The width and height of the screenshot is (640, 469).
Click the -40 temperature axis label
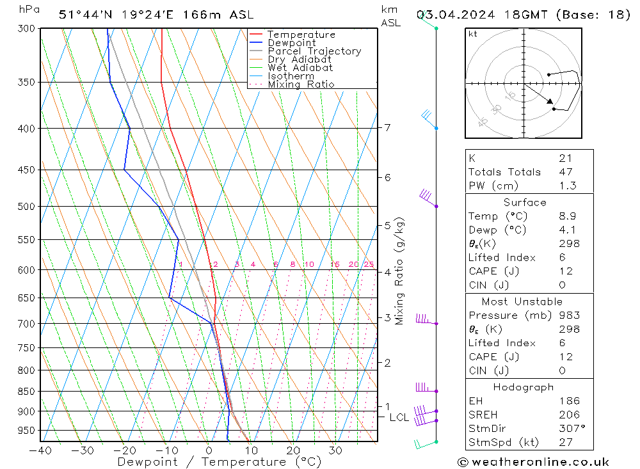(x=40, y=451)
